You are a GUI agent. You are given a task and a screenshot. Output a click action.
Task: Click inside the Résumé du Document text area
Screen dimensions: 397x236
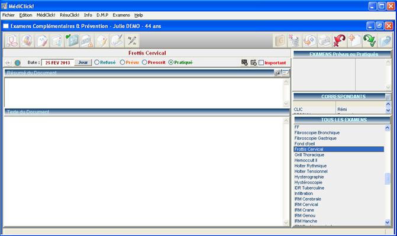tap(144, 93)
